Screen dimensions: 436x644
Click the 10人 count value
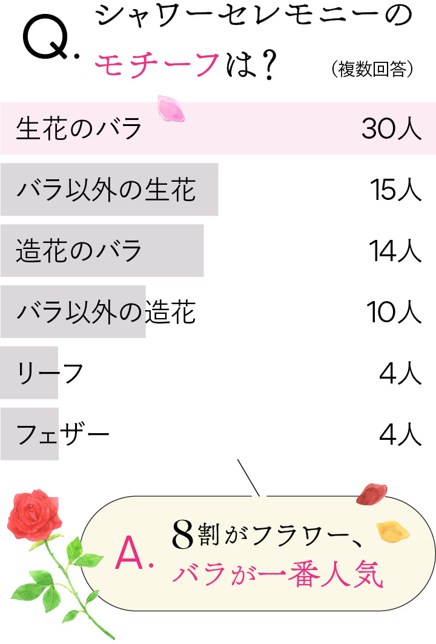[x=394, y=312]
